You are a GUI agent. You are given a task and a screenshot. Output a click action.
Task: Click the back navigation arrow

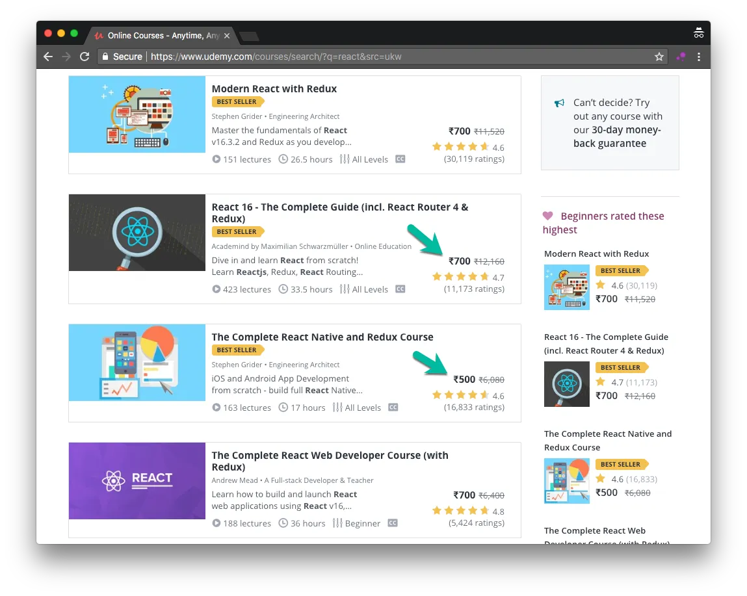click(47, 57)
